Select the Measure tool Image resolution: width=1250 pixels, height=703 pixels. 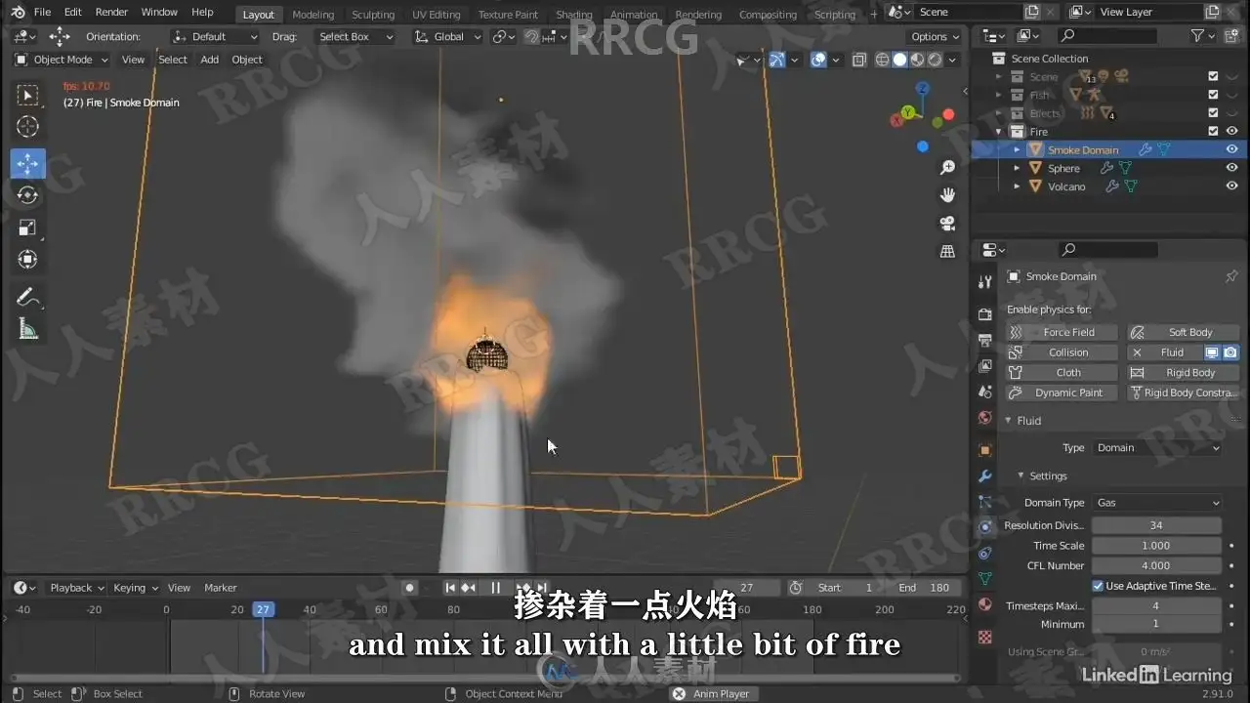click(x=27, y=330)
